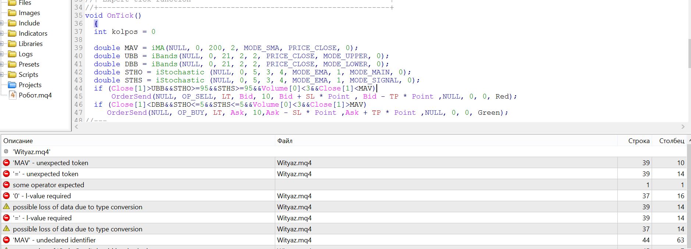Click the blue Projects folder icon

point(12,85)
